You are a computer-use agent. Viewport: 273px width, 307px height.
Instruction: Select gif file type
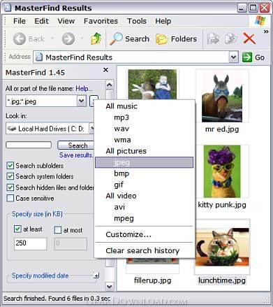coord(145,185)
